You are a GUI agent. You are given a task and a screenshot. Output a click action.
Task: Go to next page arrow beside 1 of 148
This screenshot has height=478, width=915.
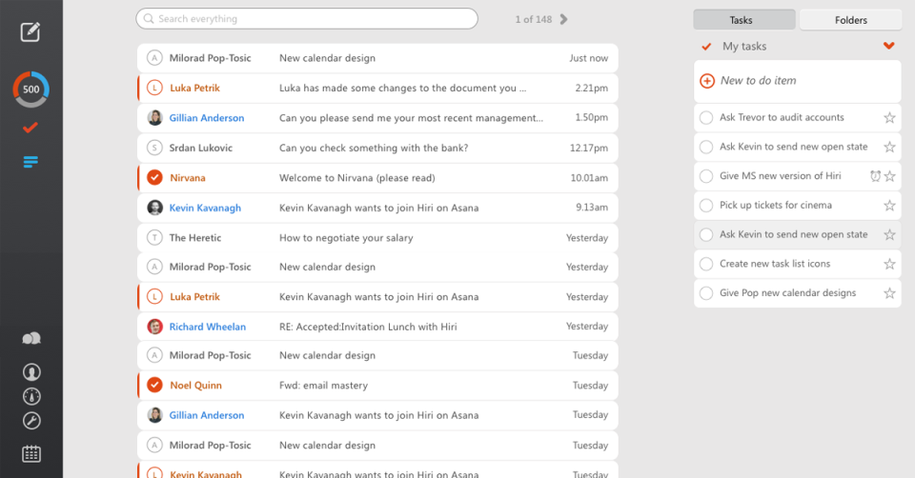pyautogui.click(x=563, y=19)
